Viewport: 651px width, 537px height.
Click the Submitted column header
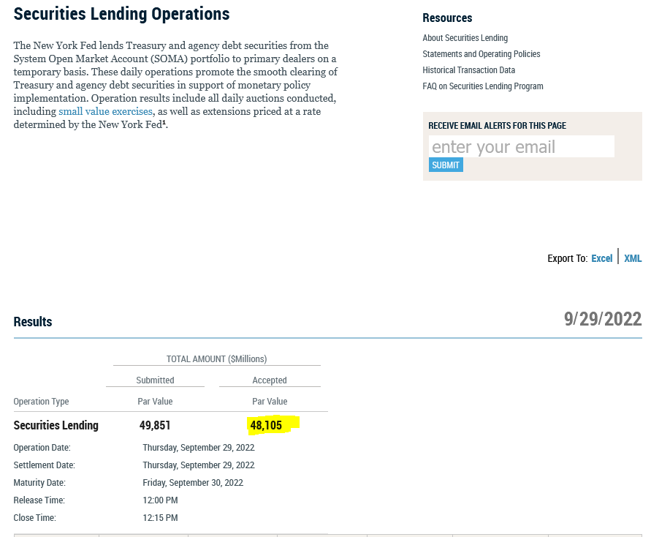pos(156,380)
